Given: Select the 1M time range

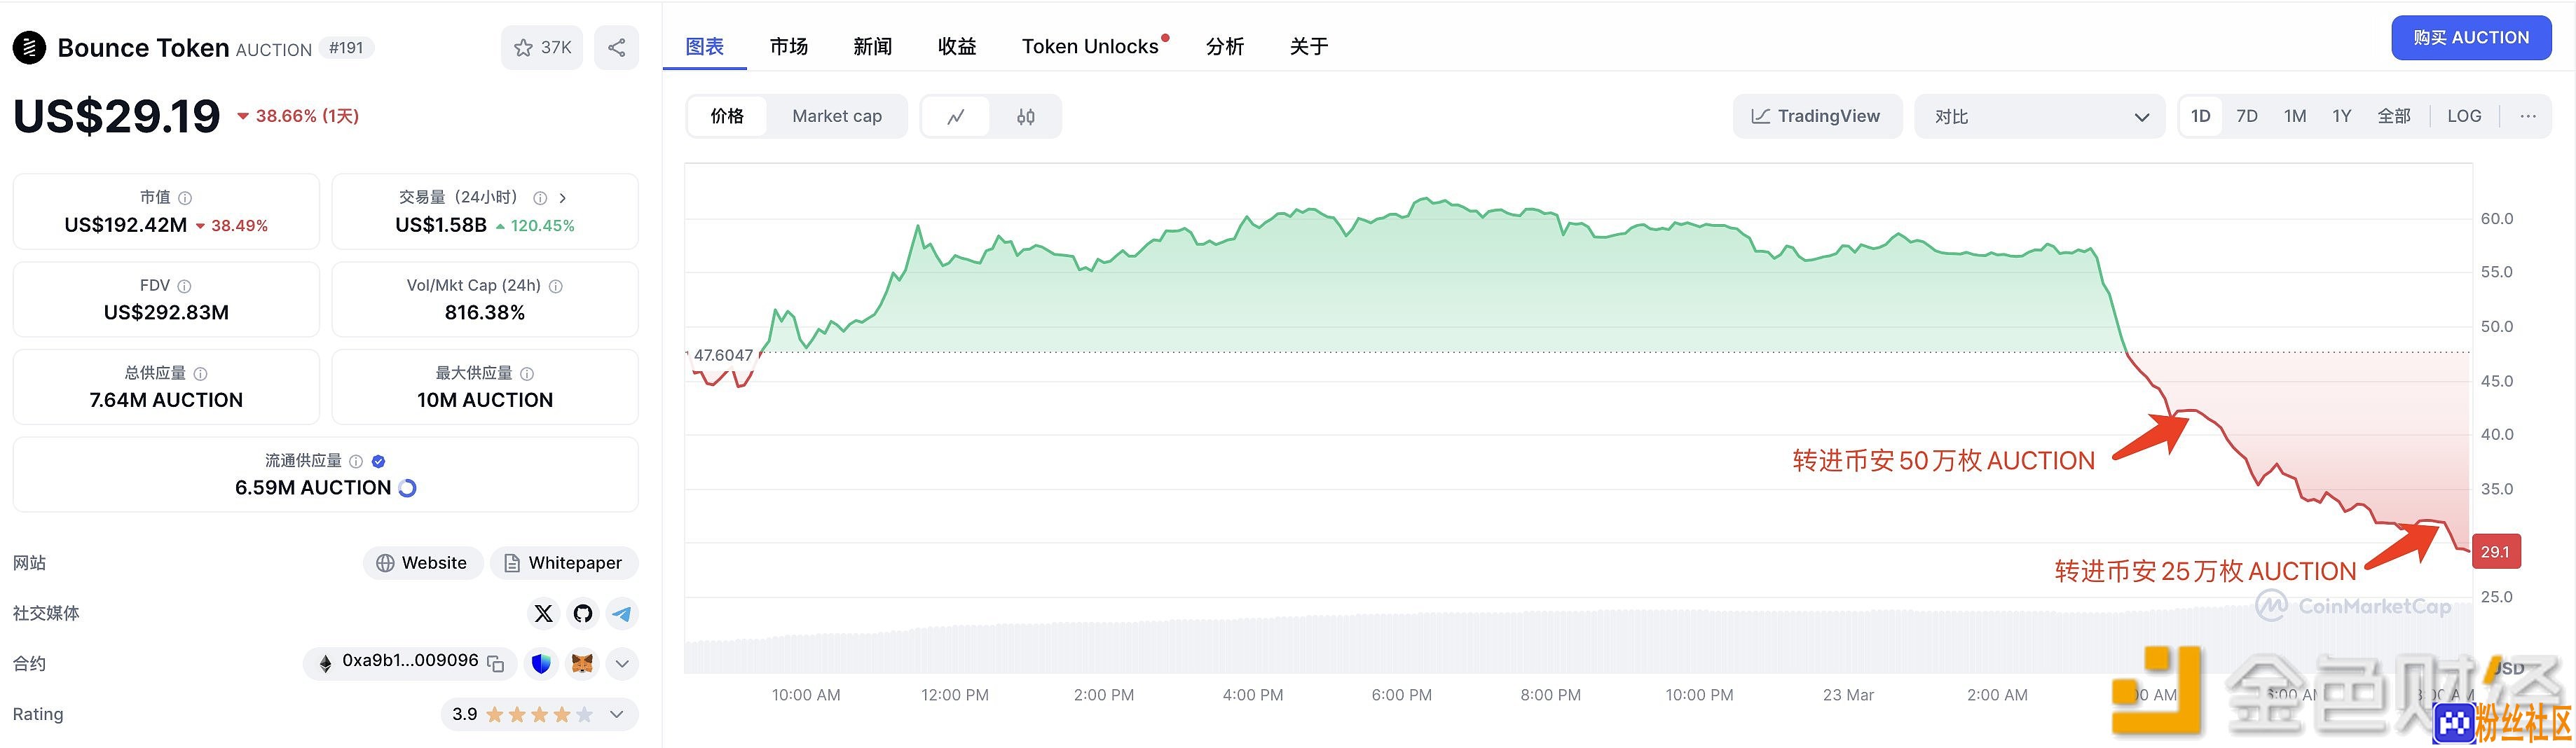Looking at the screenshot, I should coord(2295,116).
